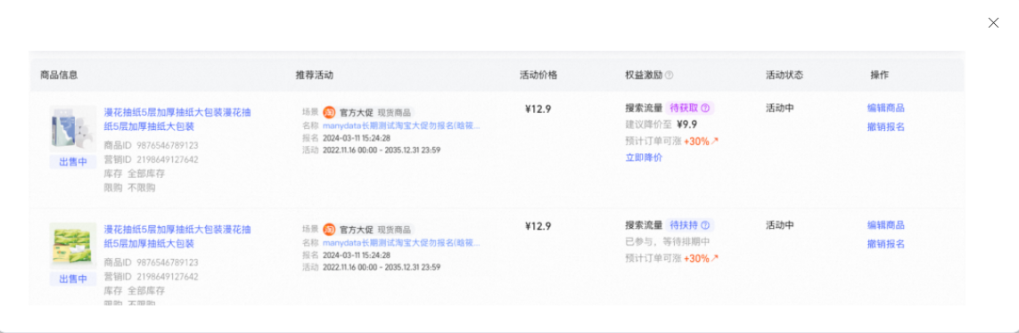This screenshot has height=333, width=1019.
Task: Click 撤销报名 in the 待获取 row
Action: pos(886,126)
